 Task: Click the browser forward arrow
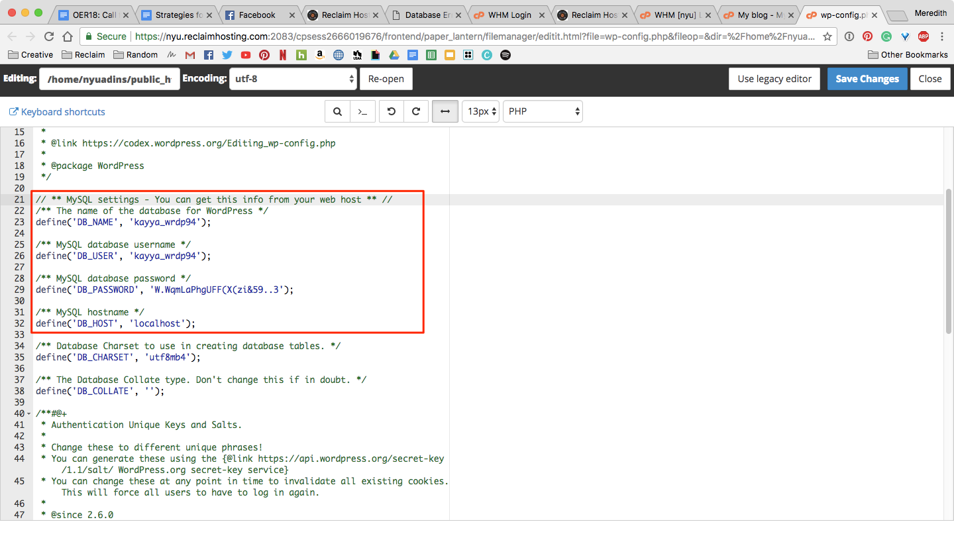[30, 36]
